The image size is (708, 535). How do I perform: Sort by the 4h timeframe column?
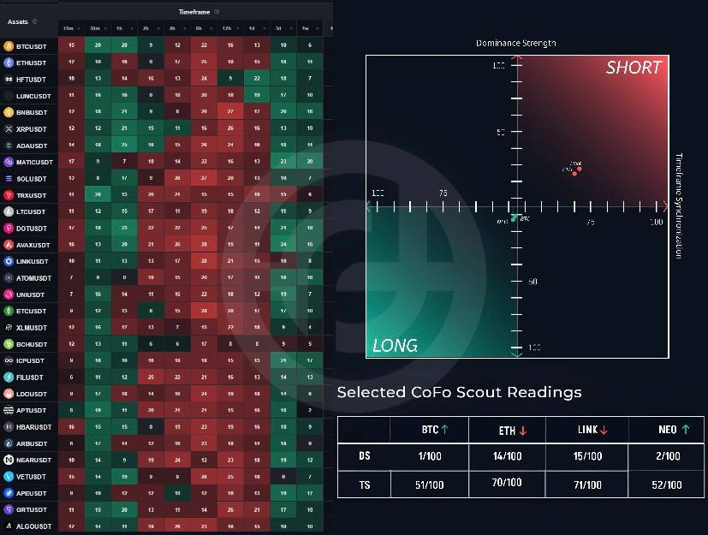(177, 28)
